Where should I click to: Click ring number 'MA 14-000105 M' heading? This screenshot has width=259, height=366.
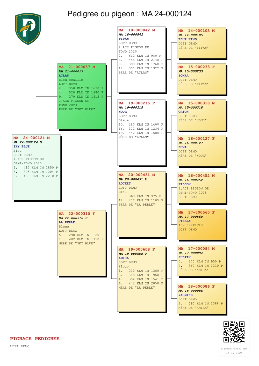[x=197, y=31]
